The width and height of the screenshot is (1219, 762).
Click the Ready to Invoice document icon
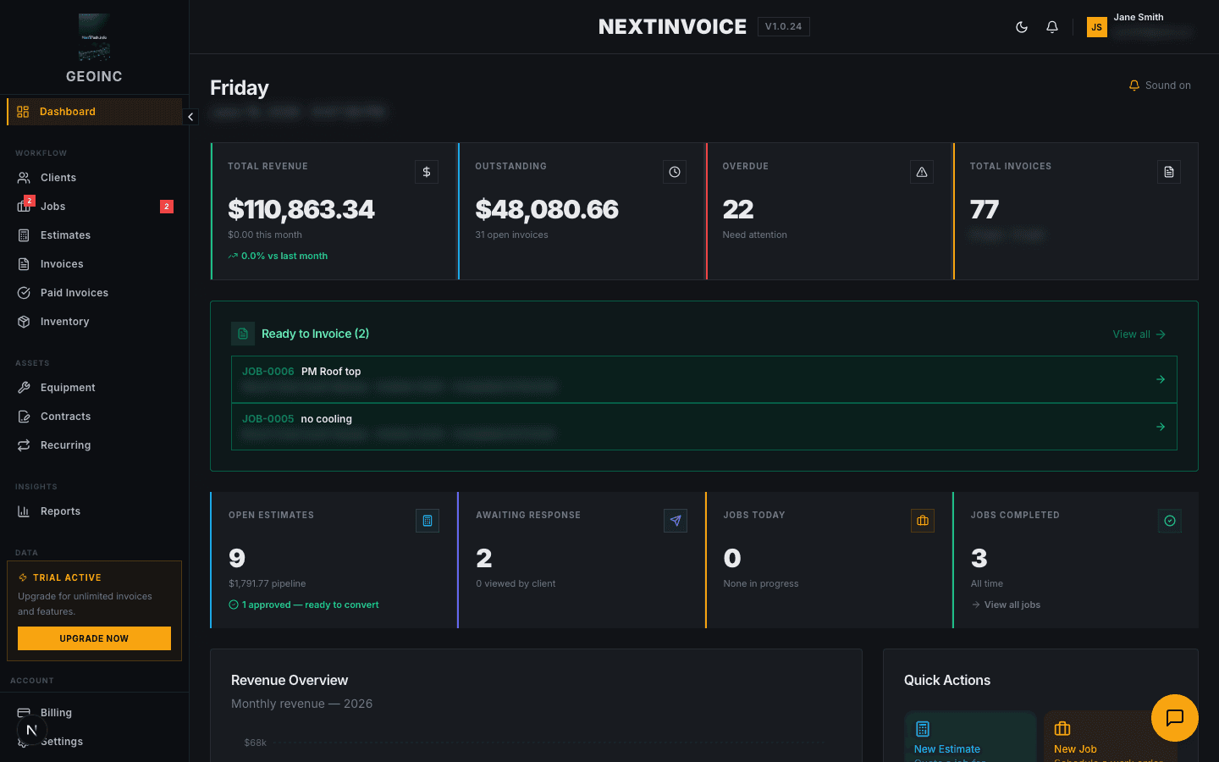[243, 334]
